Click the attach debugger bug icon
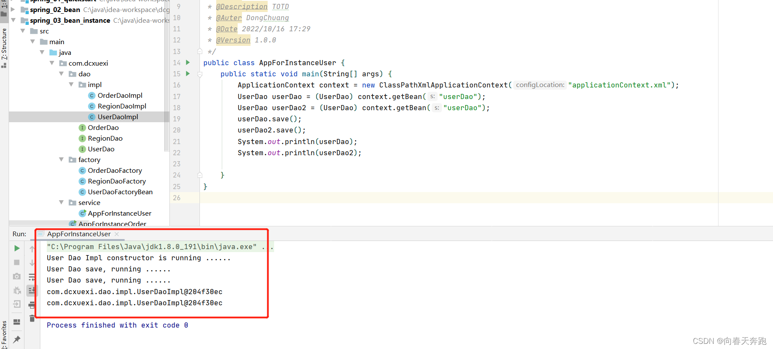The width and height of the screenshot is (773, 349). click(17, 291)
